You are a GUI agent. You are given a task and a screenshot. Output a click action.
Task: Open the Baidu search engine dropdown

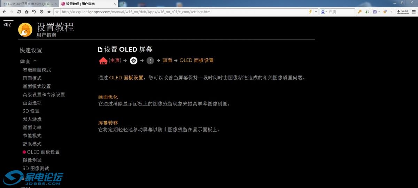pos(324,12)
